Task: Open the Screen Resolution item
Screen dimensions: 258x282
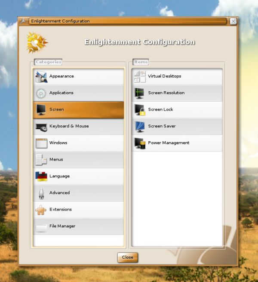Action: coord(177,93)
